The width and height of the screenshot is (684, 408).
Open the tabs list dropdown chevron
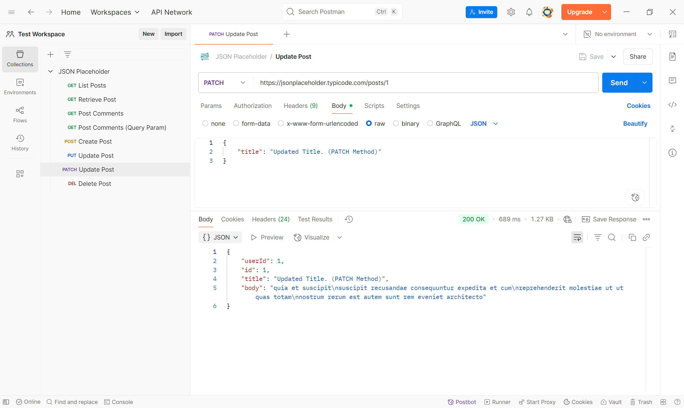coord(565,34)
